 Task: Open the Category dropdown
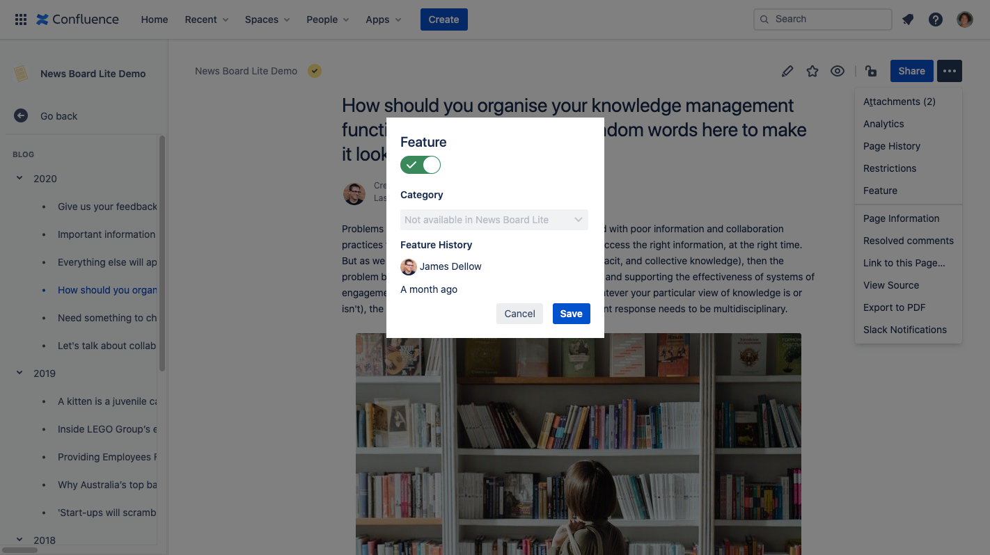coord(494,220)
